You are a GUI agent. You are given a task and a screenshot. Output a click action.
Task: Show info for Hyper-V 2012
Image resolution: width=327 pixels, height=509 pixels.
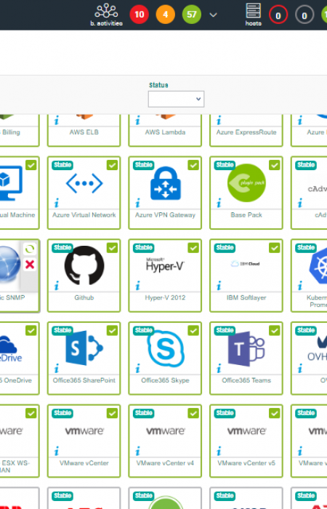click(x=137, y=286)
